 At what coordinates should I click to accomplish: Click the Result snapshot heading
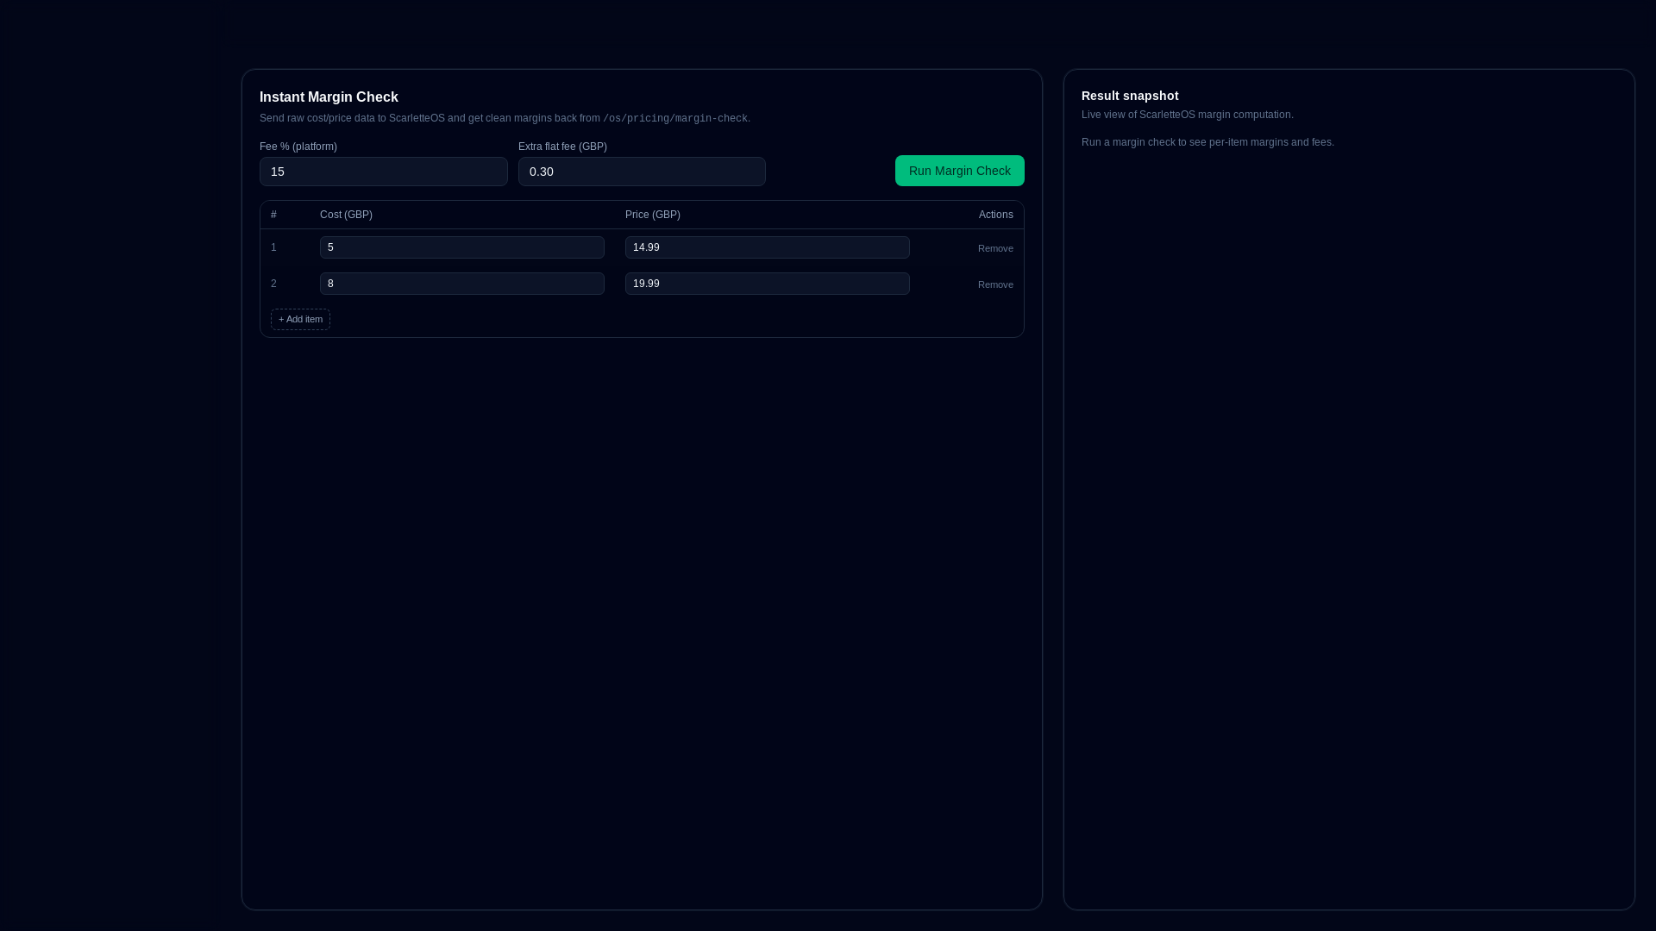pos(1129,96)
